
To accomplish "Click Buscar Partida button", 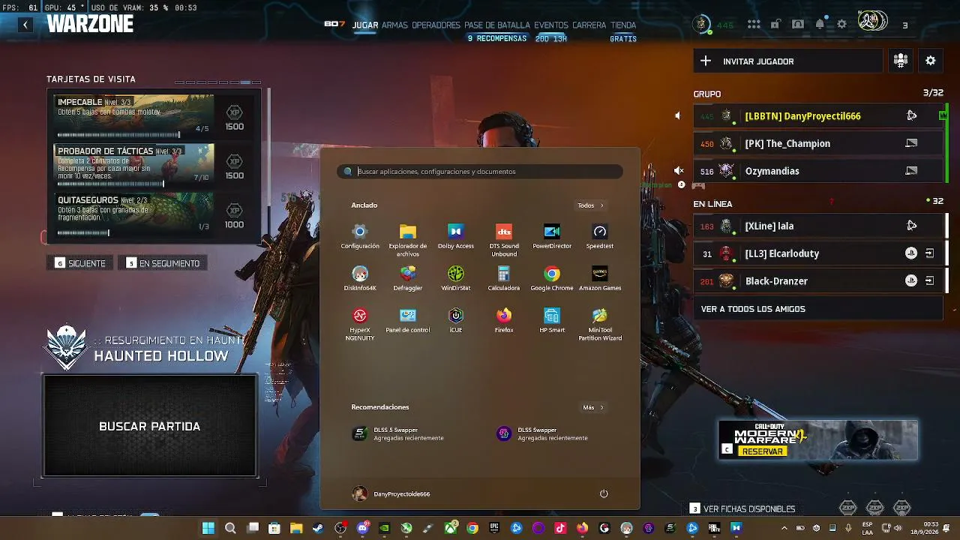I will tap(150, 426).
